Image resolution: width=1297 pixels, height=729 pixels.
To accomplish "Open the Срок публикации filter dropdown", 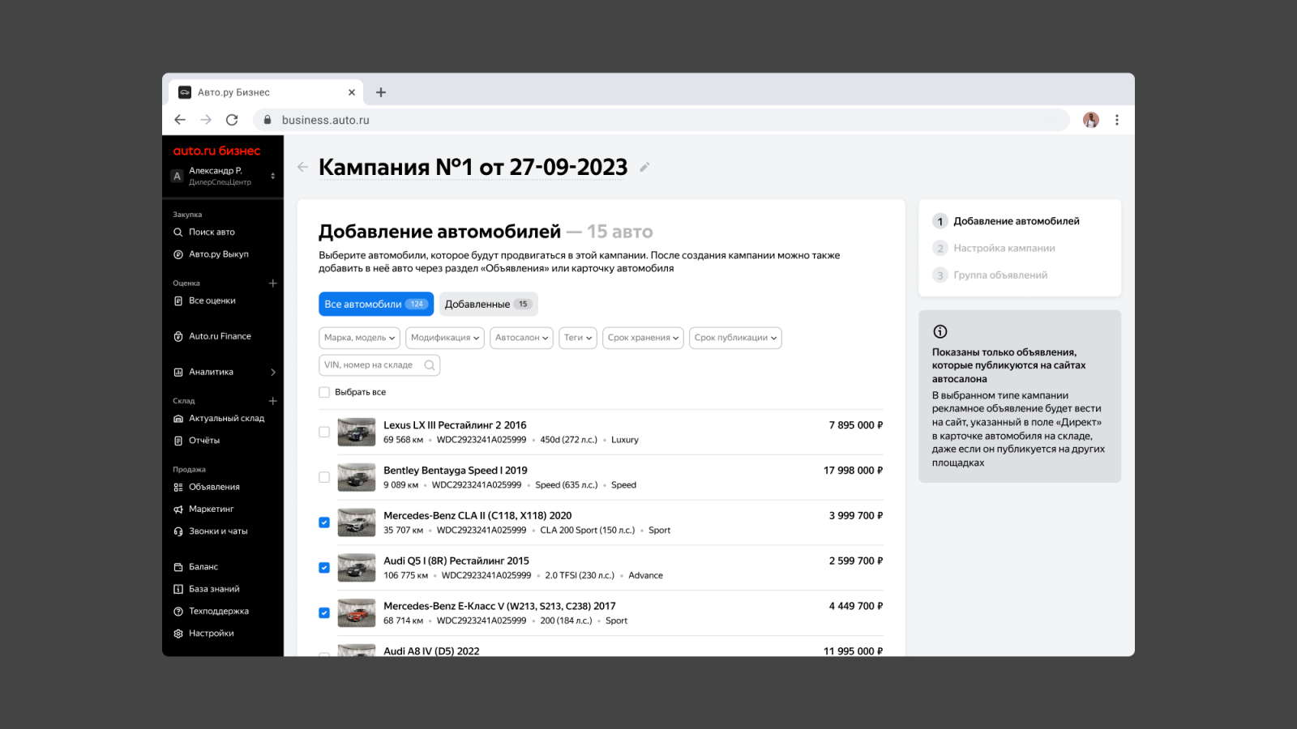I will point(735,338).
